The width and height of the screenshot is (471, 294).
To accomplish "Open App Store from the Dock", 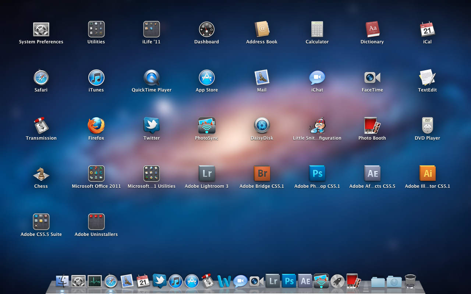I will click(x=192, y=282).
